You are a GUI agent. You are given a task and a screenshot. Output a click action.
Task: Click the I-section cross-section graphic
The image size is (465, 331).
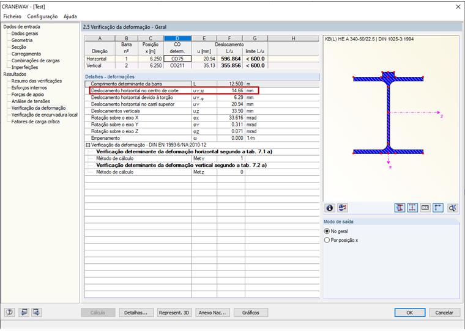point(388,113)
